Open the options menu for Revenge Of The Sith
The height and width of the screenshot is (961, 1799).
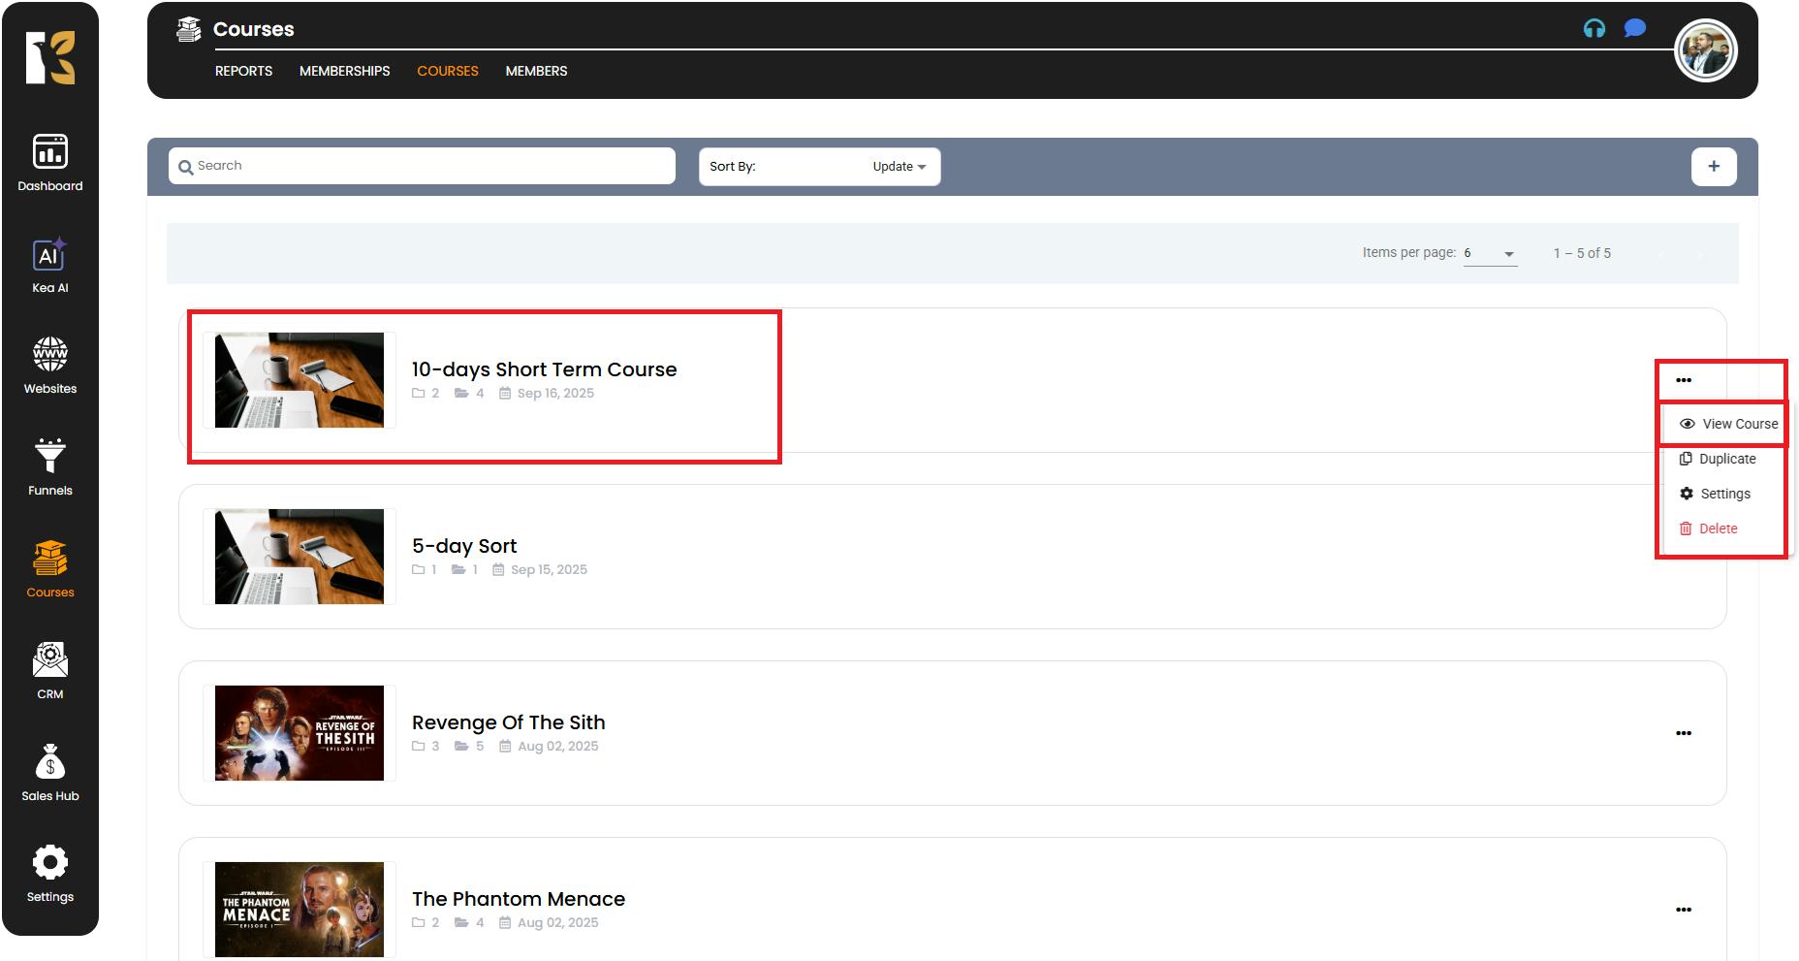(1683, 733)
